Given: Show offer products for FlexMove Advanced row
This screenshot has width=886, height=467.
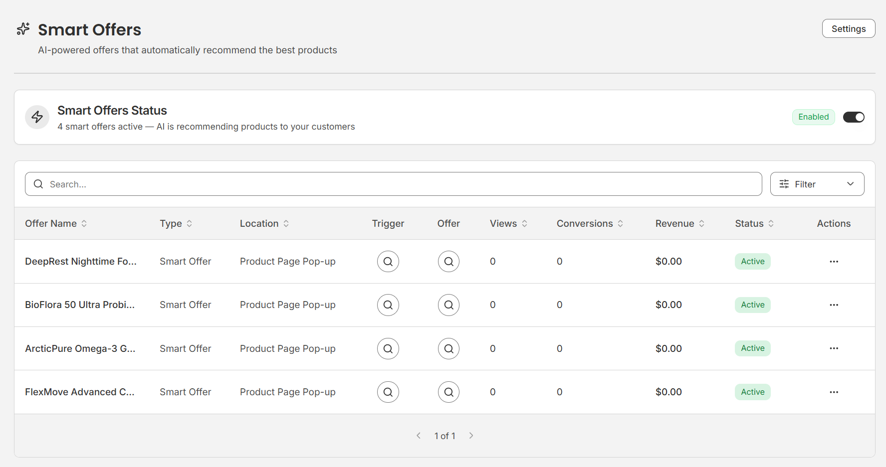Looking at the screenshot, I should 449,392.
